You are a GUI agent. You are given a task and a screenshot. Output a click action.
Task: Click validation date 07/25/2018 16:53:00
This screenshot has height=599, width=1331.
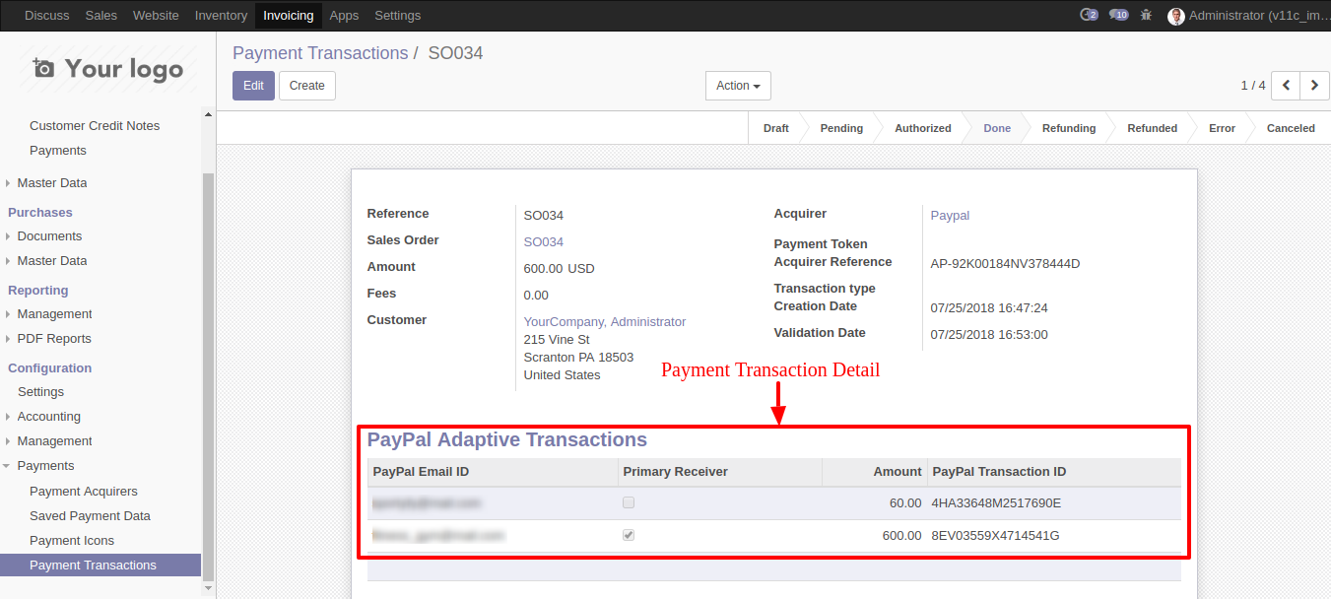coord(989,335)
